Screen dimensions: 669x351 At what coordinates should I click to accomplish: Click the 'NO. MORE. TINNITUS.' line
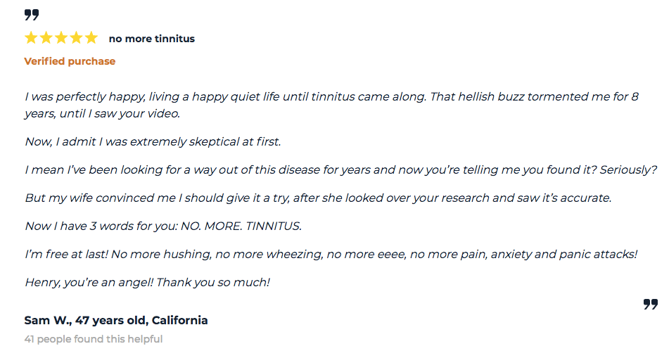(163, 226)
